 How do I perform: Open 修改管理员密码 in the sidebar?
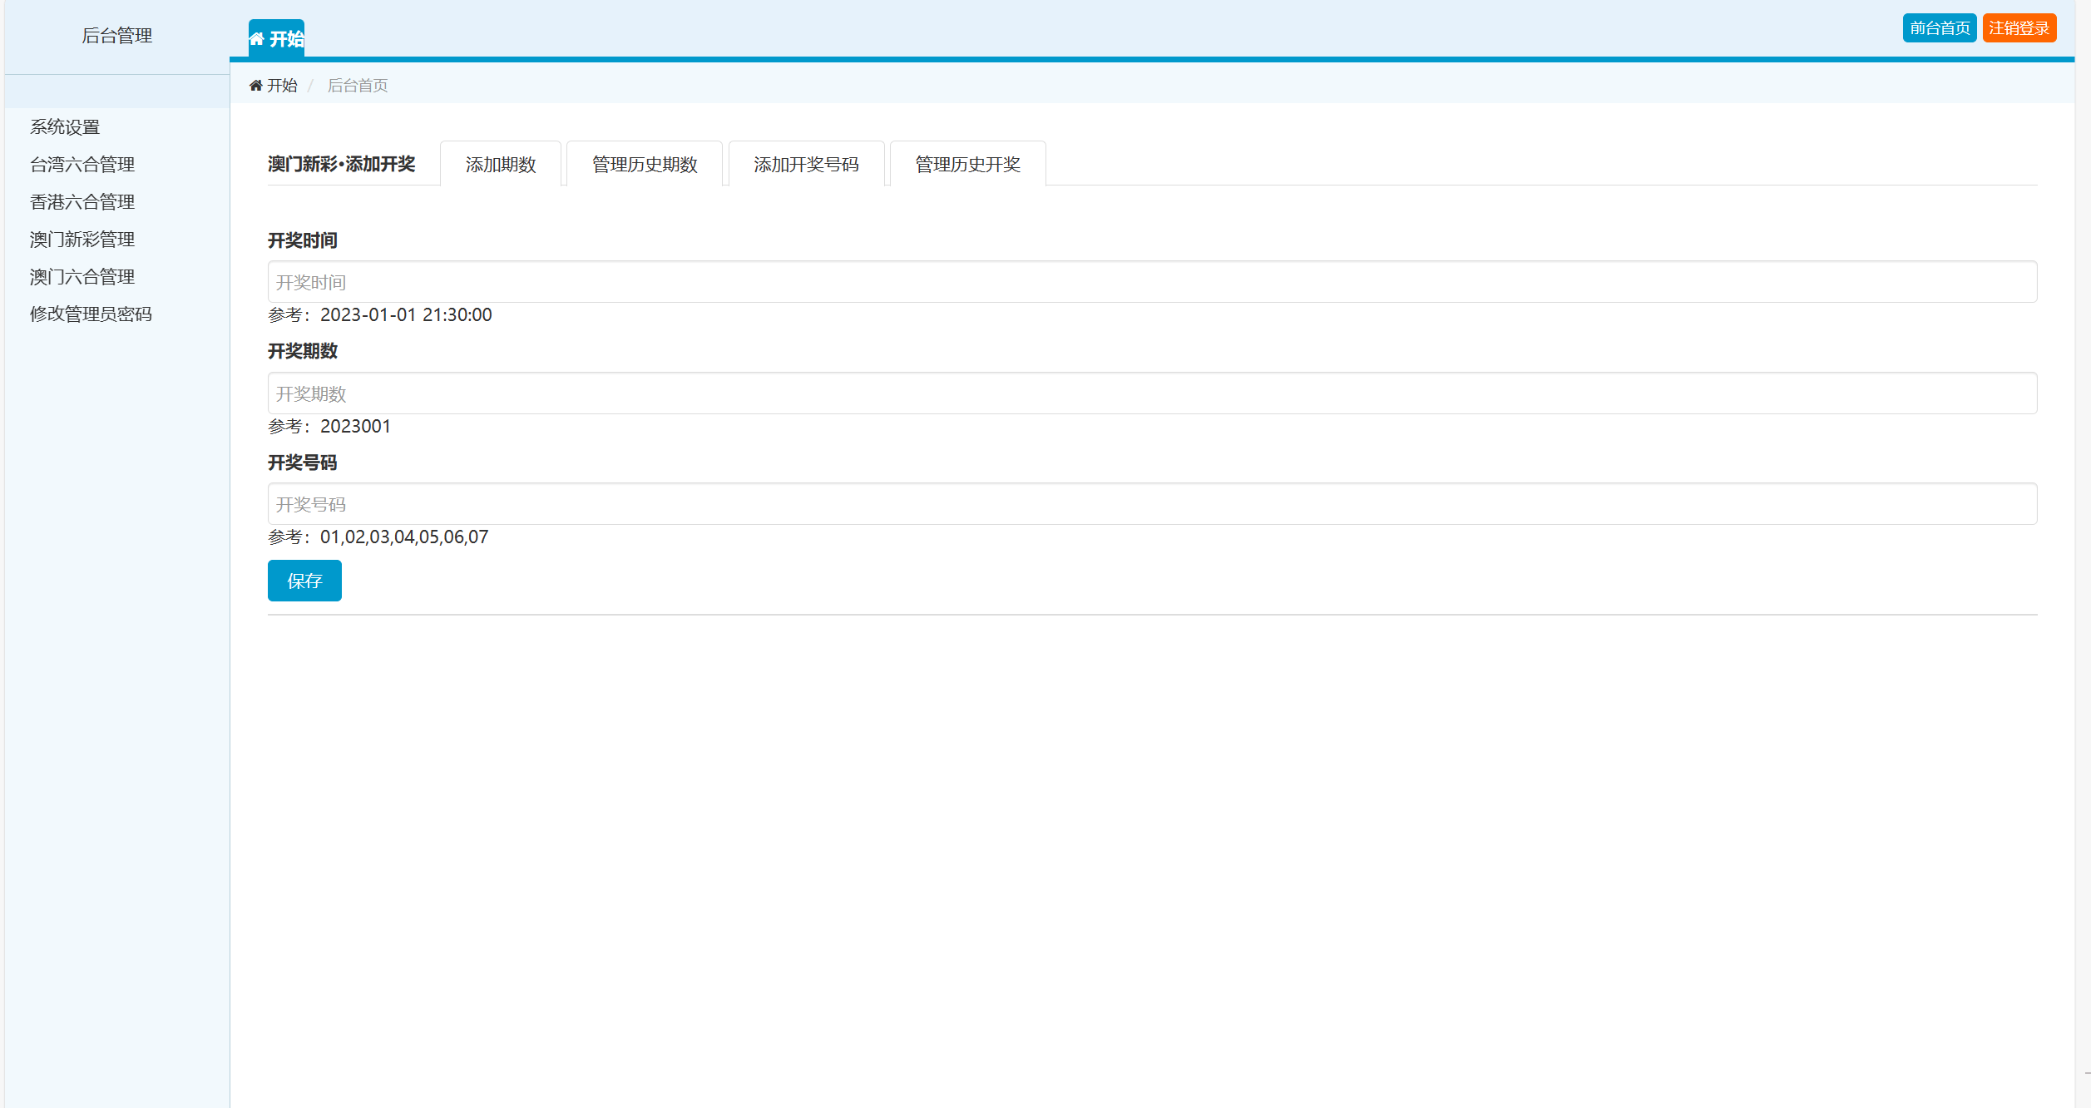pyautogui.click(x=91, y=314)
